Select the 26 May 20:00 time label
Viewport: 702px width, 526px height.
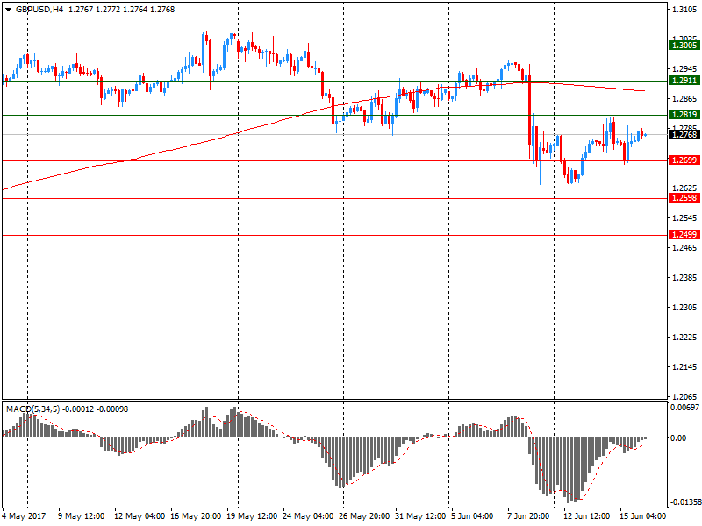point(364,516)
